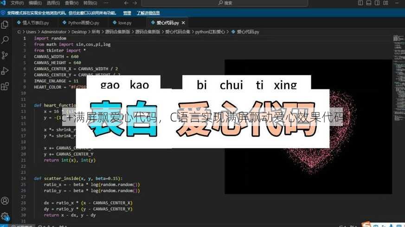Click the 'def scatter_inside' line
The height and width of the screenshot is (227, 405).
tap(78, 178)
